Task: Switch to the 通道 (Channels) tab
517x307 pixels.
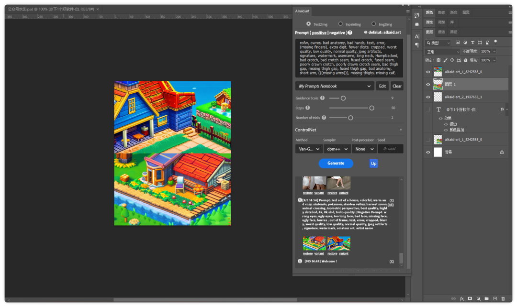Action: pos(441,32)
